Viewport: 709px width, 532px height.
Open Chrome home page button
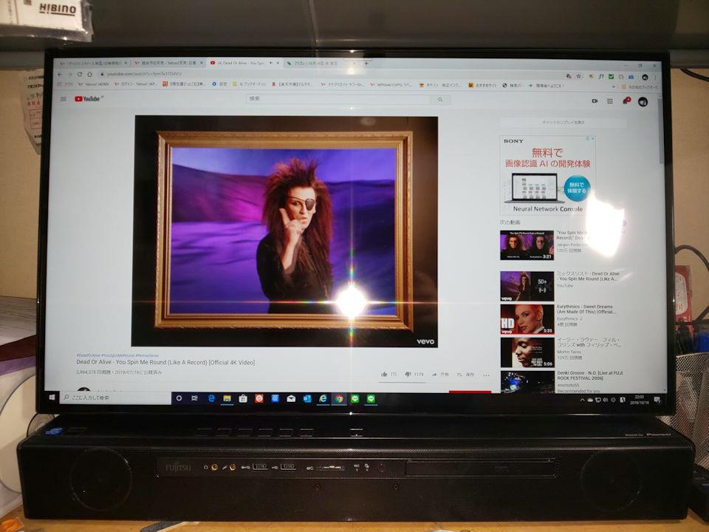pos(89,74)
